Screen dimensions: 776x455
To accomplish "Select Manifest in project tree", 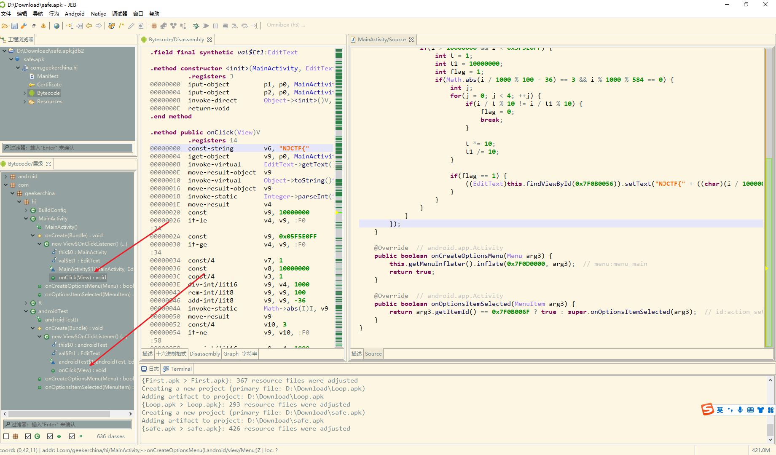I will pyautogui.click(x=48, y=76).
